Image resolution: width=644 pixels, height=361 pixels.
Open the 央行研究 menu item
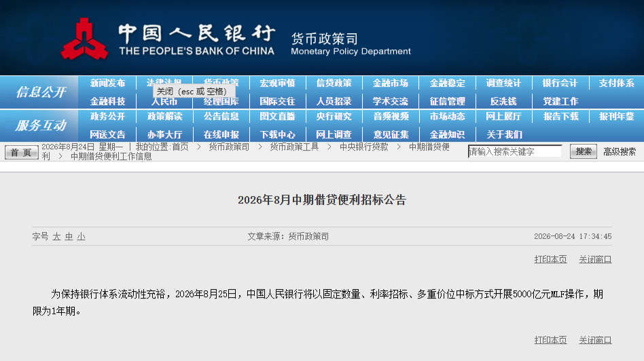pyautogui.click(x=334, y=117)
